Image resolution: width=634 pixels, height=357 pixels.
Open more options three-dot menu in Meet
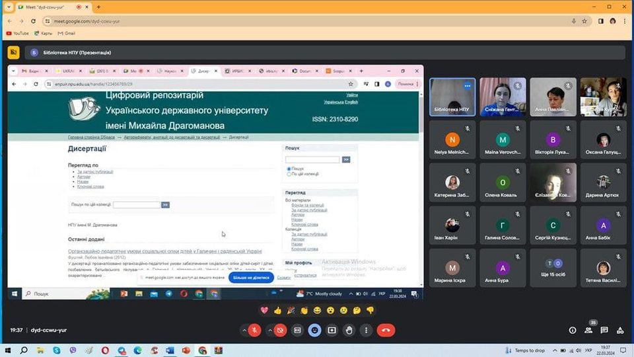click(367, 331)
